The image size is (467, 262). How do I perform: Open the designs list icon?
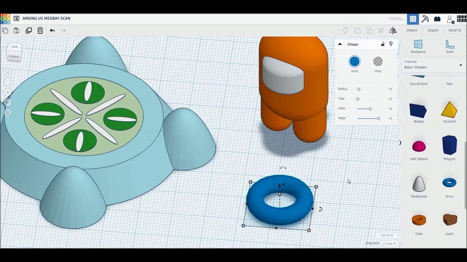point(16,18)
